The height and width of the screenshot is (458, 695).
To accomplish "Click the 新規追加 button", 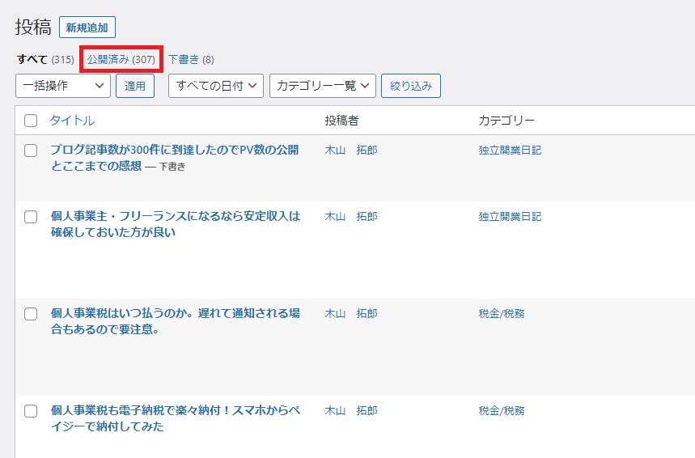I will coord(87,28).
